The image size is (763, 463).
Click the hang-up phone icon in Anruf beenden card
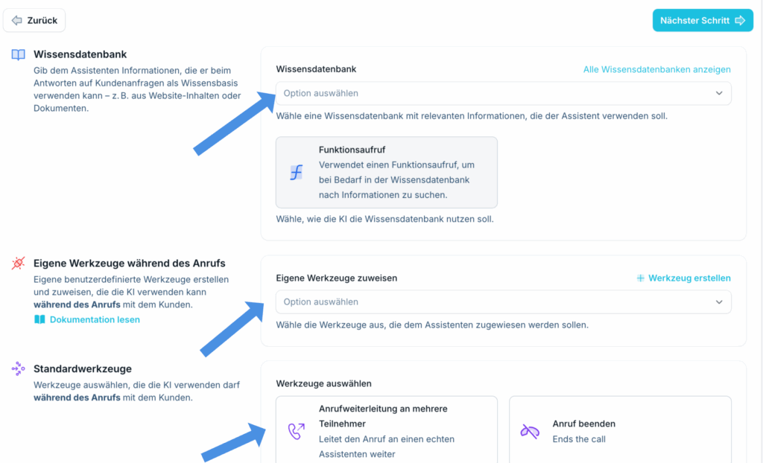pyautogui.click(x=530, y=432)
